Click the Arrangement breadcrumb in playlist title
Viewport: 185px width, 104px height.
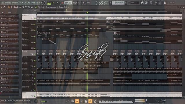51,7
